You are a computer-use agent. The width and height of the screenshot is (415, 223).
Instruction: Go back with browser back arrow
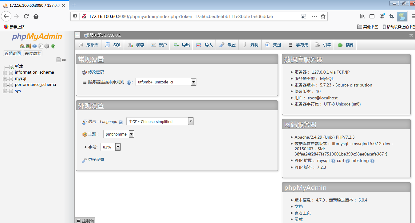click(6, 16)
